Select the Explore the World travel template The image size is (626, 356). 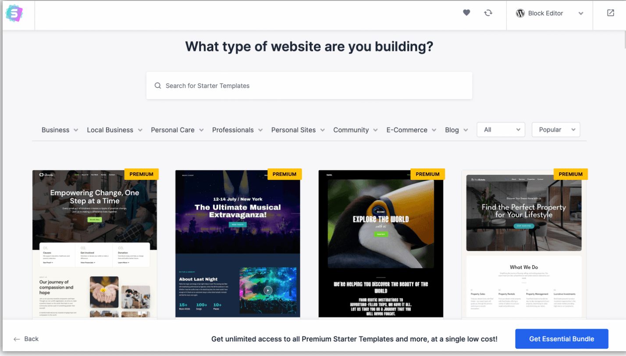point(381,244)
